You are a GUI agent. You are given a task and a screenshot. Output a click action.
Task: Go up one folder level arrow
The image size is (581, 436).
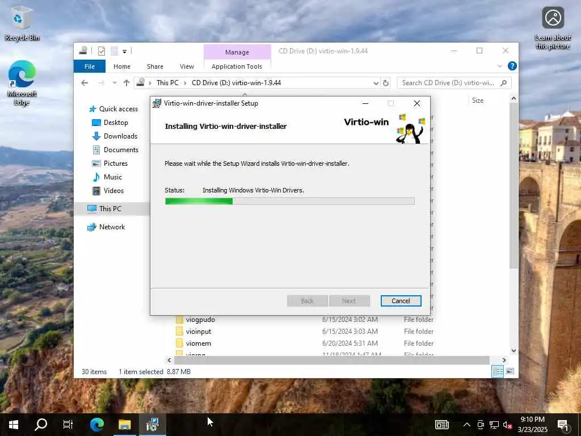click(x=127, y=83)
